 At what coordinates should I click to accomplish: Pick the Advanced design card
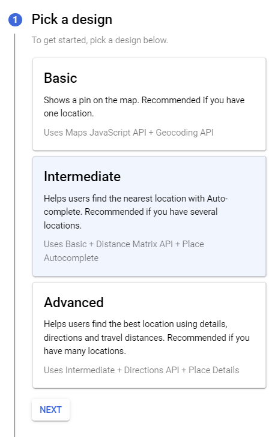pos(150,335)
